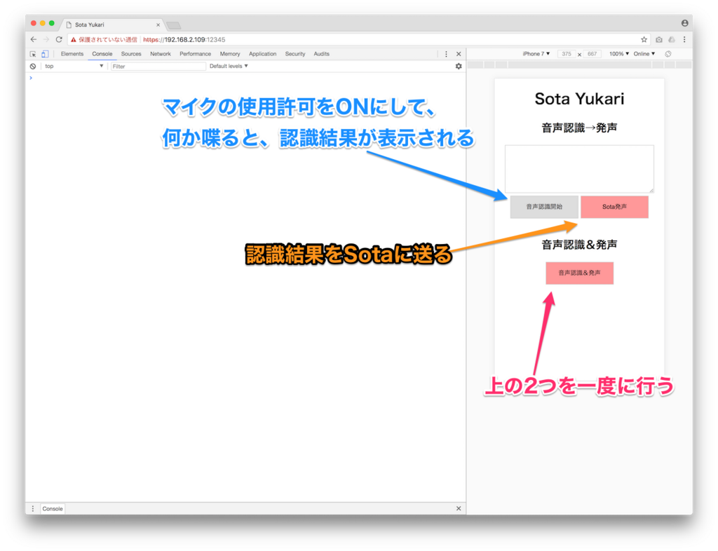Image resolution: width=718 pixels, height=551 pixels.
Task: Switch to the Security tab
Action: click(295, 54)
